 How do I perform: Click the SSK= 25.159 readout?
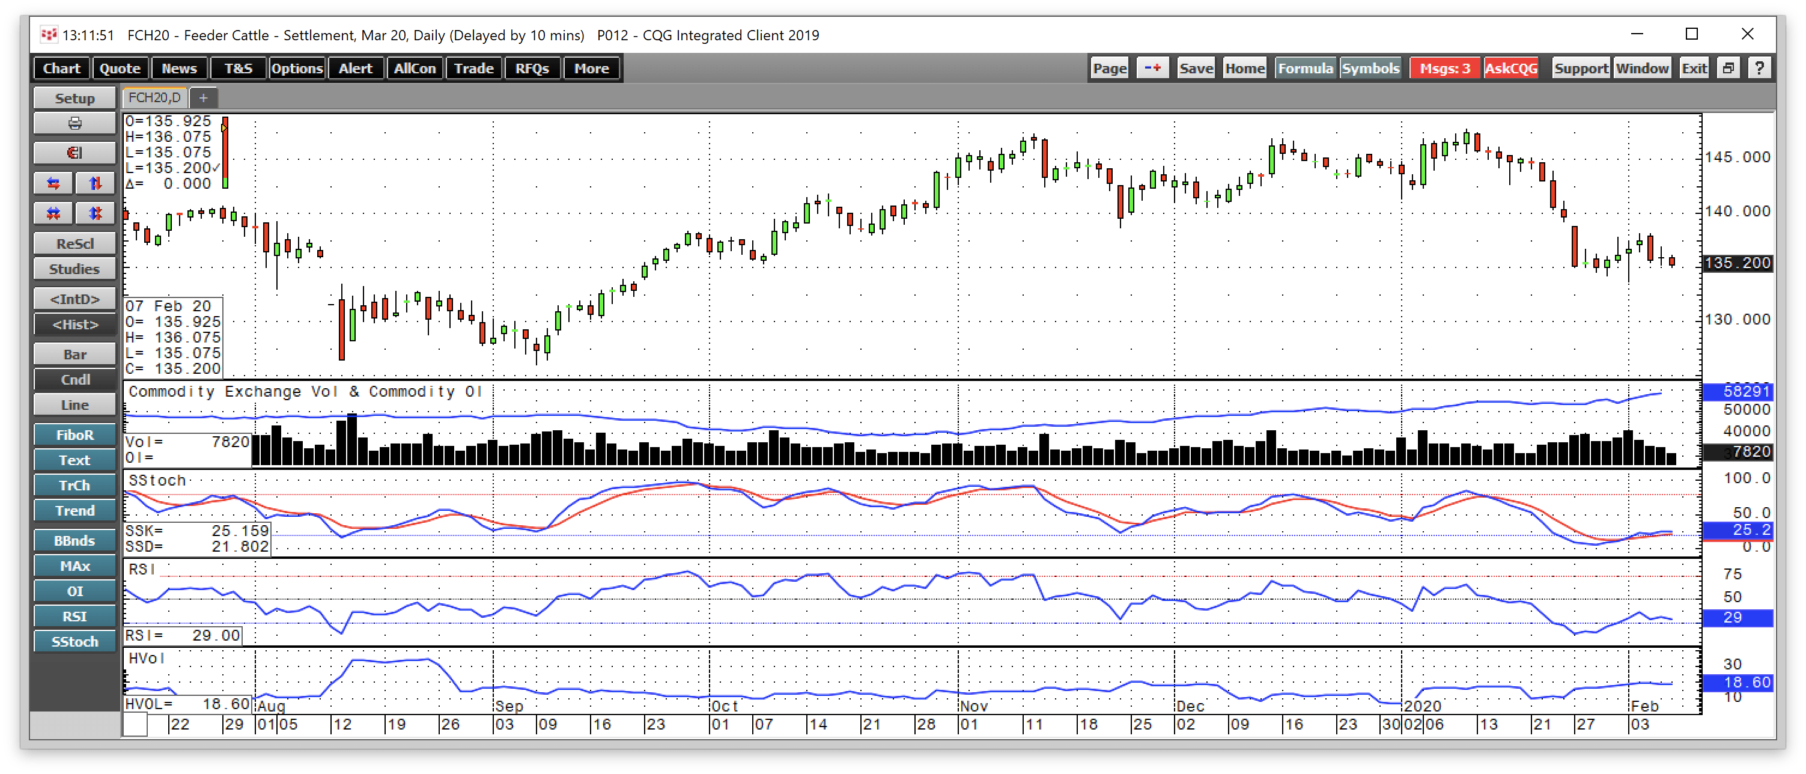197,531
